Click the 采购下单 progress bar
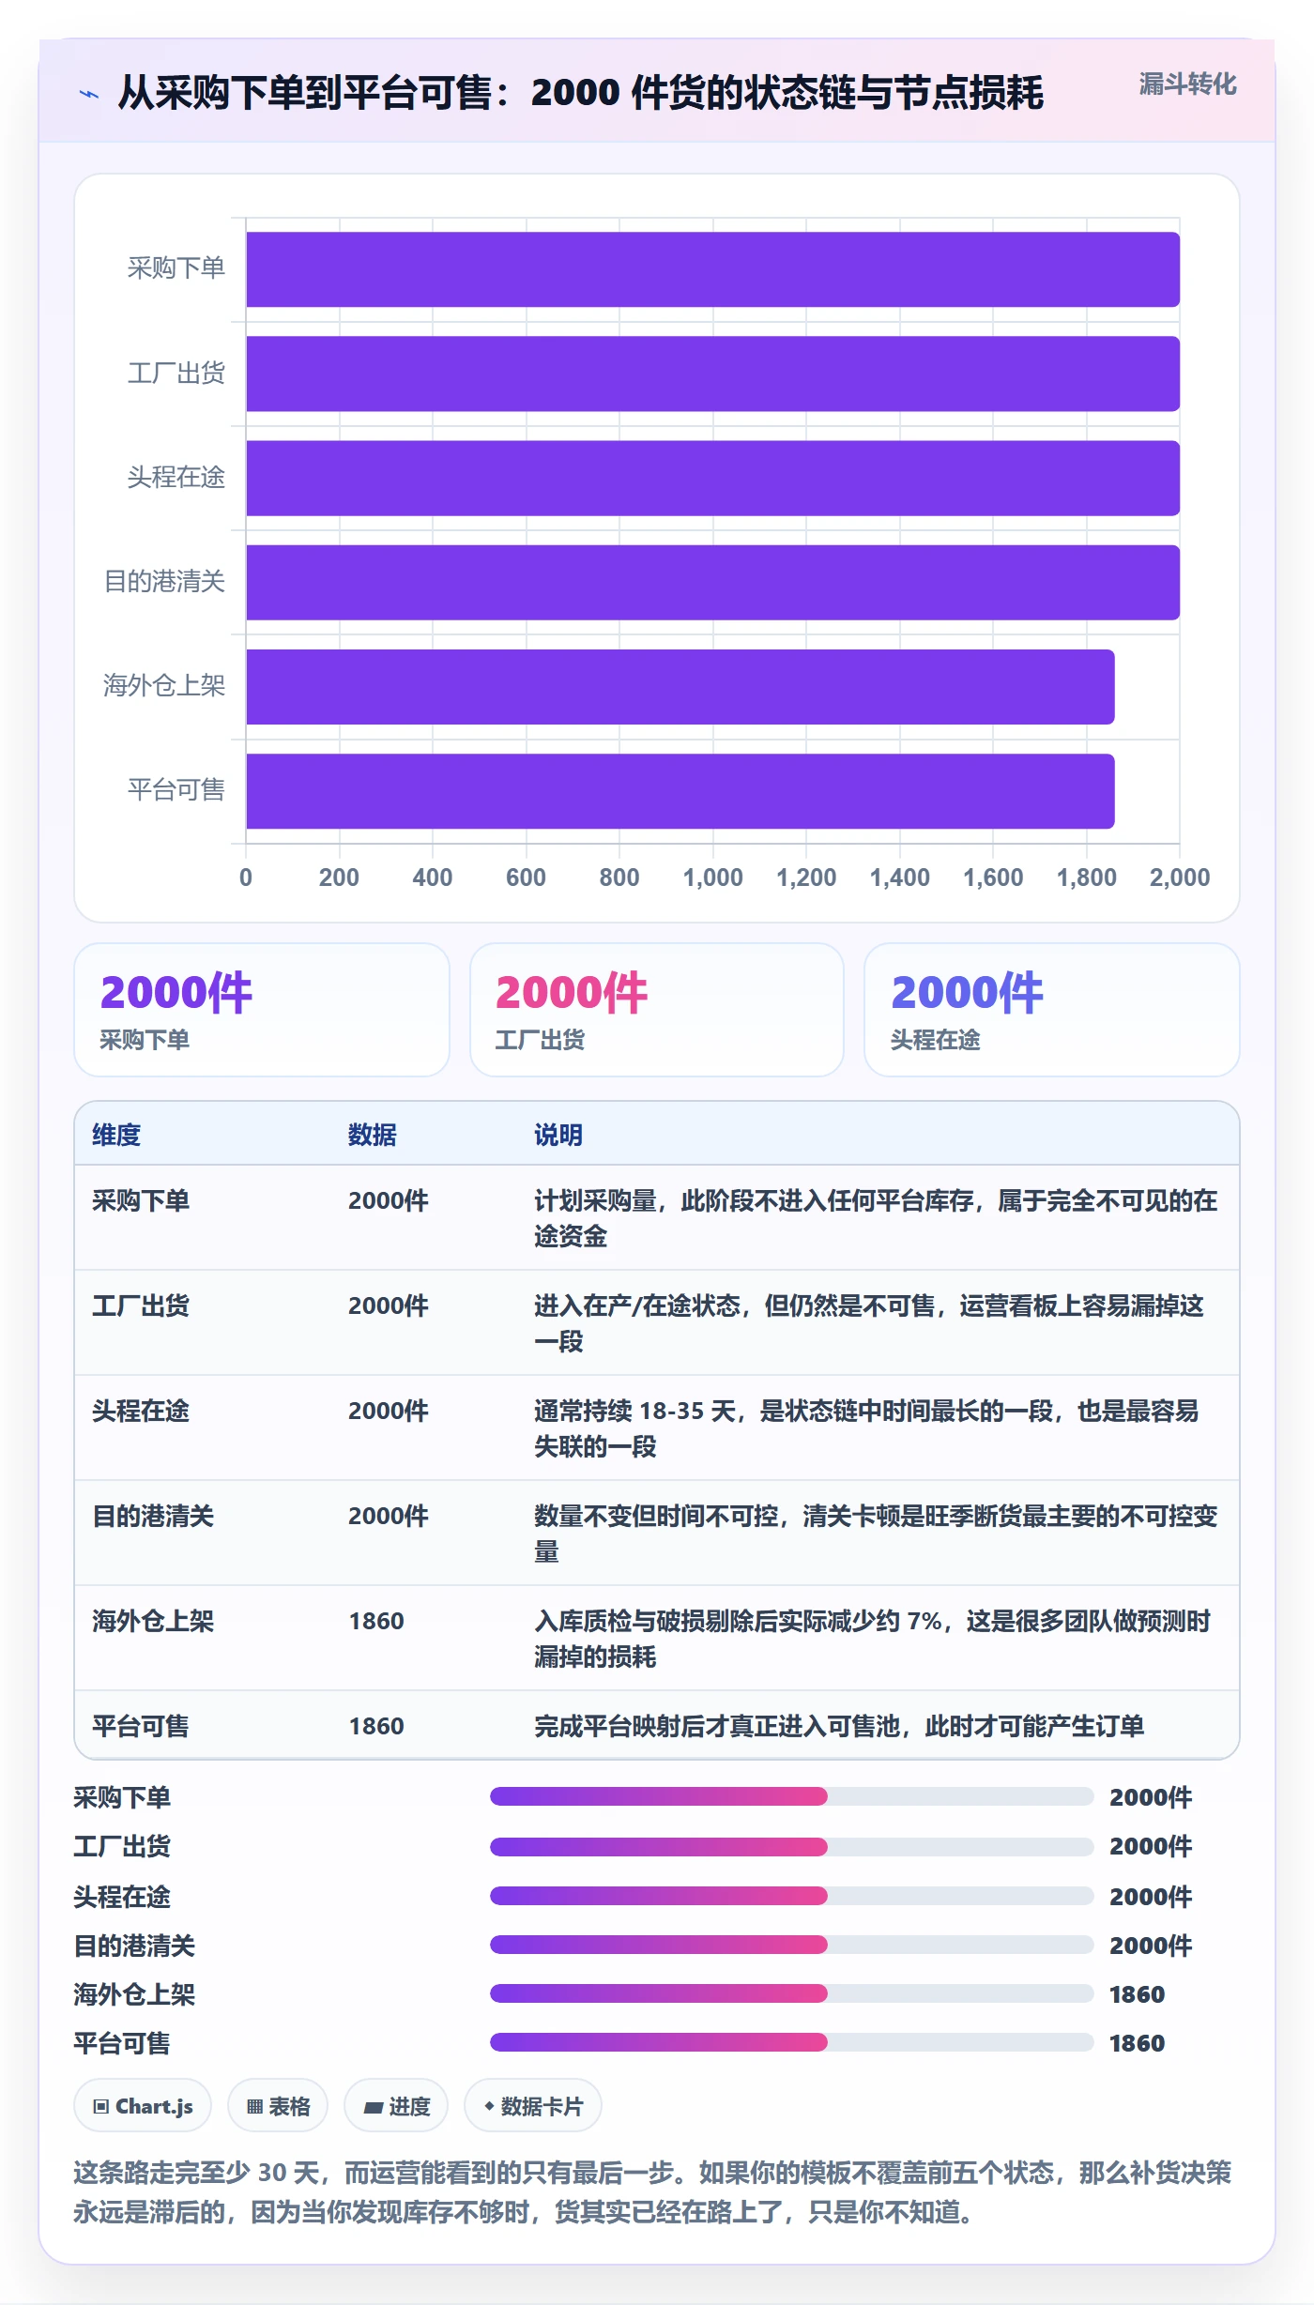 (791, 1796)
